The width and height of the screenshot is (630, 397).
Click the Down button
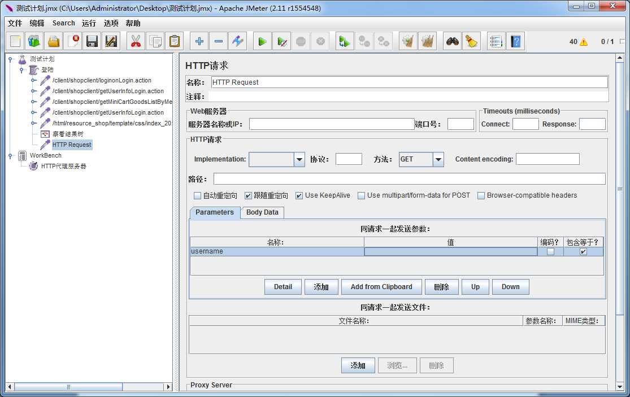click(511, 287)
